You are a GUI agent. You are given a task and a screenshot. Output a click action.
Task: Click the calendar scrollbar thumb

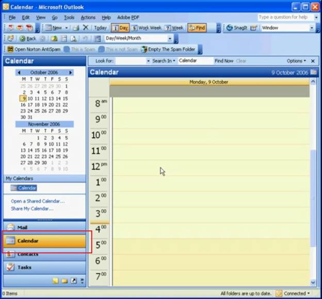click(313, 198)
